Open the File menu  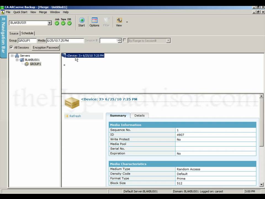(8, 12)
